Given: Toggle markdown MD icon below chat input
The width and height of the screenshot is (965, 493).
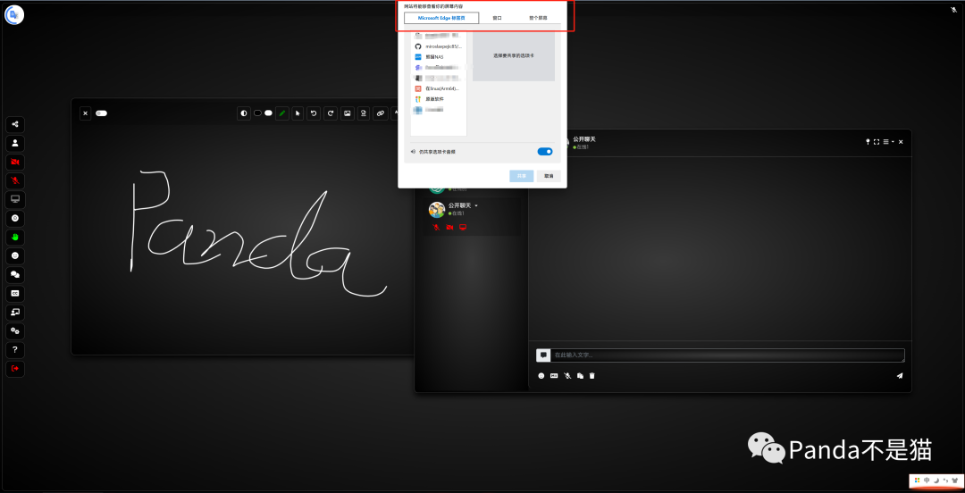Looking at the screenshot, I should point(554,375).
